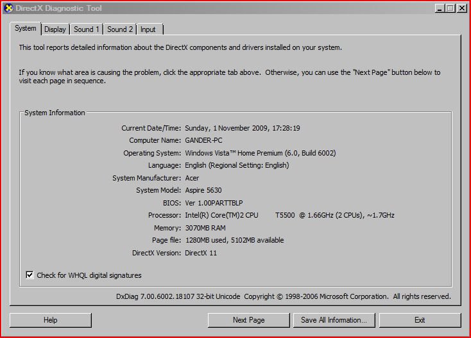The width and height of the screenshot is (471, 338).
Task: Click the DirectX Version label
Action: coord(157,253)
